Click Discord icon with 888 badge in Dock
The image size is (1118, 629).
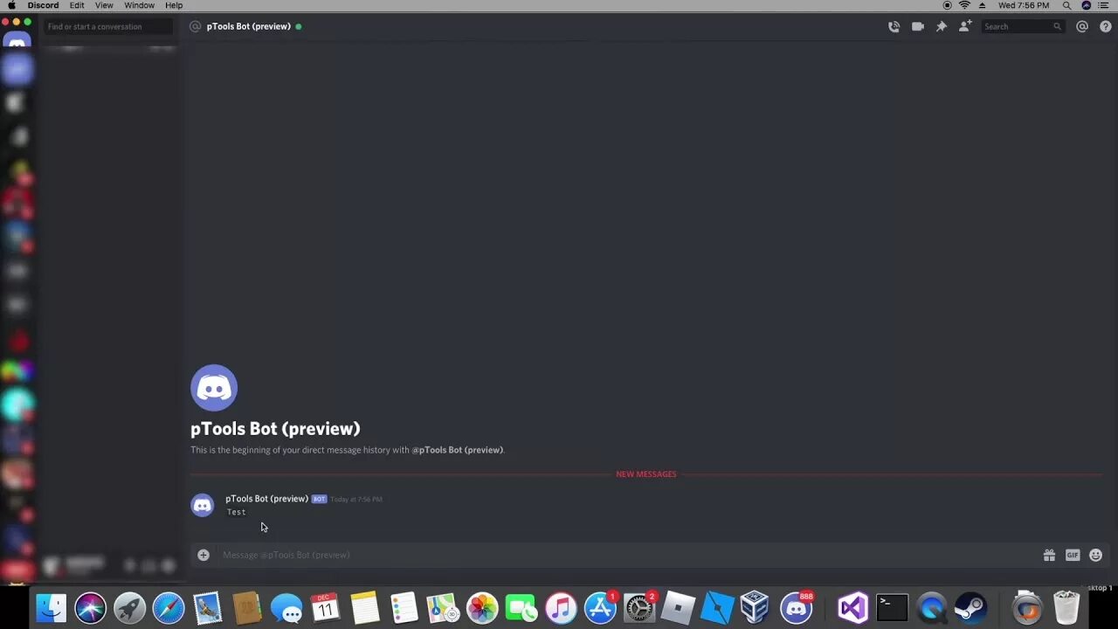796,608
